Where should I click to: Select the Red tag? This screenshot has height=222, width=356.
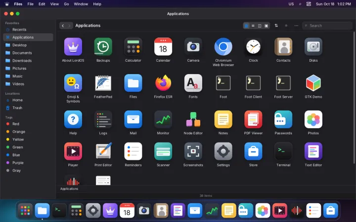(x=28, y=124)
